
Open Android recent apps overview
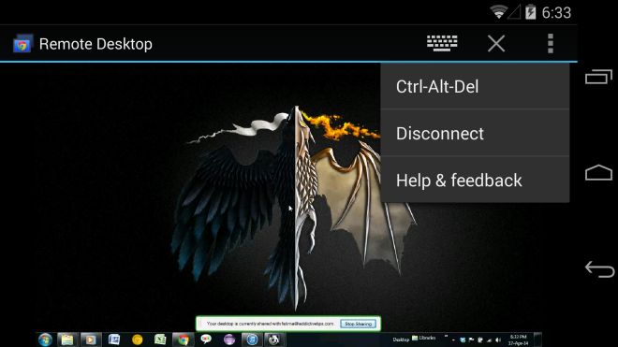click(598, 77)
